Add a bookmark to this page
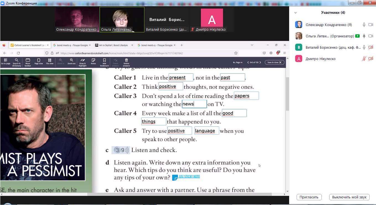376x205 pixels. [x=104, y=61]
